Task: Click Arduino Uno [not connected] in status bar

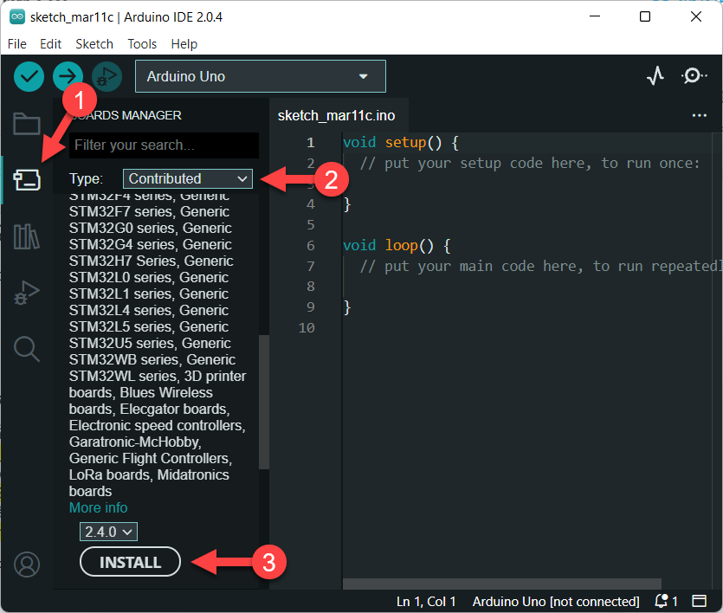Action: point(556,602)
